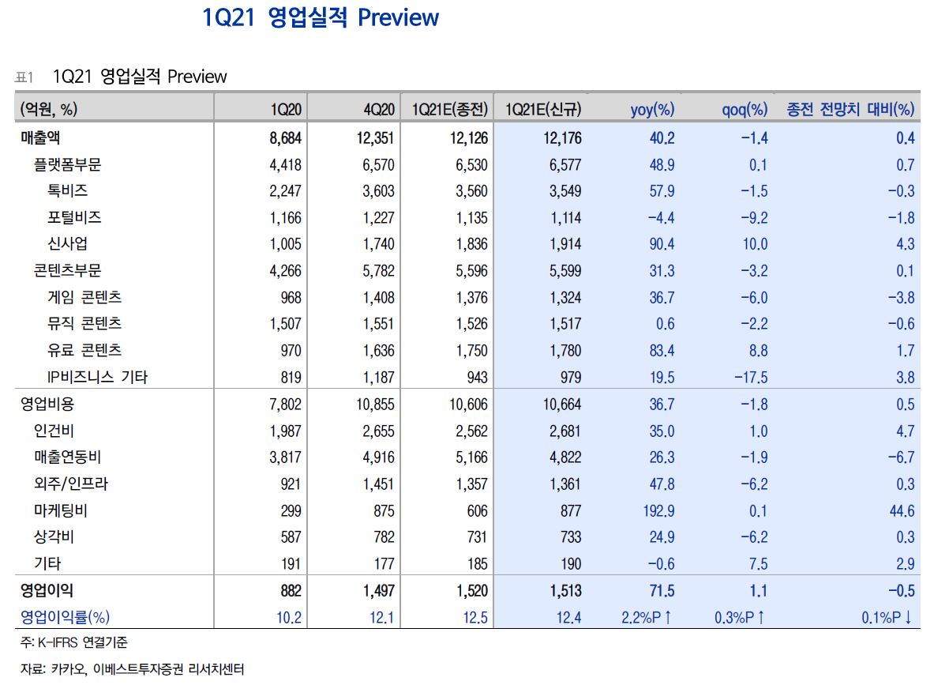
Task: Click the '1Q20' column header
Action: coord(286,110)
